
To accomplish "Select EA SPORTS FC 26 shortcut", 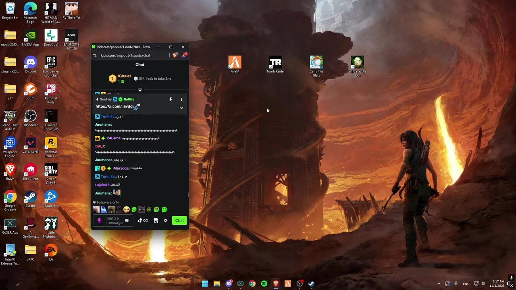I will coord(71,40).
